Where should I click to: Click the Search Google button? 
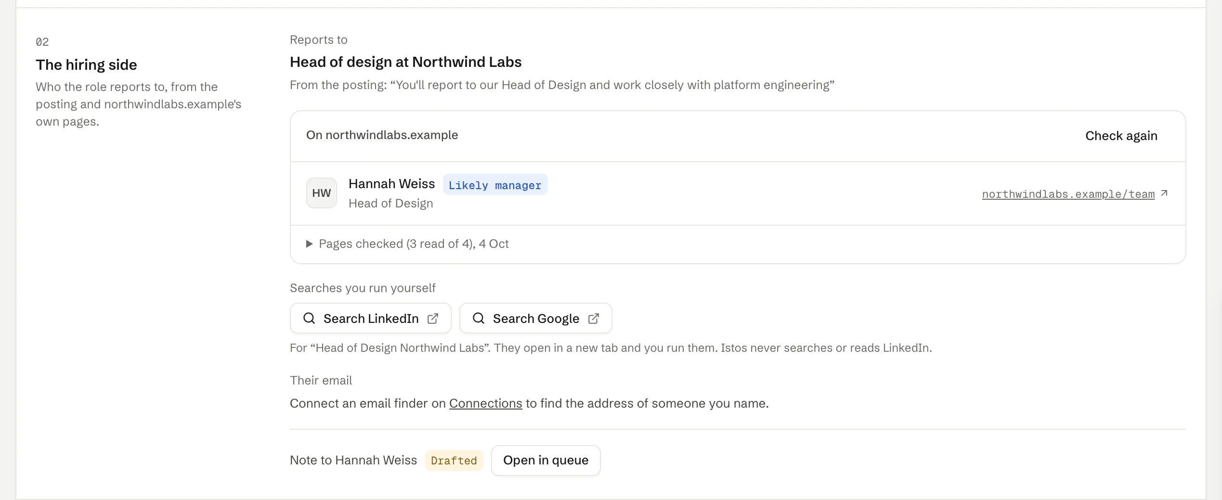pyautogui.click(x=535, y=318)
